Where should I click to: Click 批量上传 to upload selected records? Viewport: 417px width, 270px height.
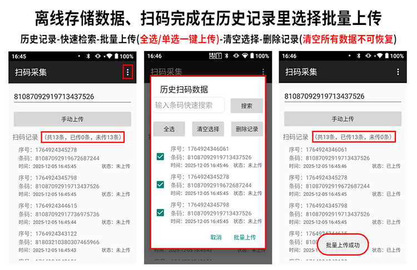pyautogui.click(x=245, y=237)
